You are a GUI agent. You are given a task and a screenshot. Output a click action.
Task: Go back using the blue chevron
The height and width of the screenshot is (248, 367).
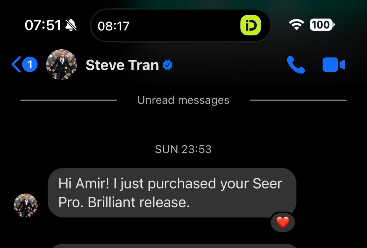16,65
